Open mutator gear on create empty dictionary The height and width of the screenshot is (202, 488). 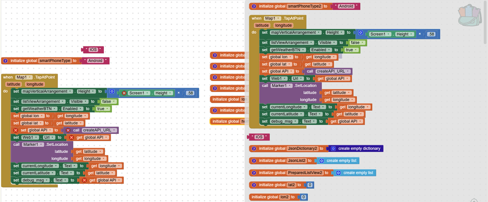coord(333,149)
